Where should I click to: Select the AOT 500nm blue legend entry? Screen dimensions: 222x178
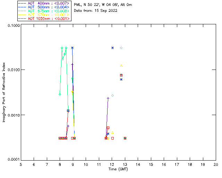click(x=44, y=7)
